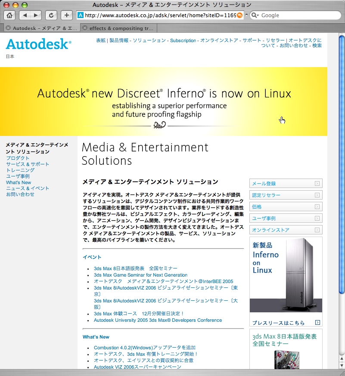Click the サービス & サポート sidebar link

pos(28,164)
